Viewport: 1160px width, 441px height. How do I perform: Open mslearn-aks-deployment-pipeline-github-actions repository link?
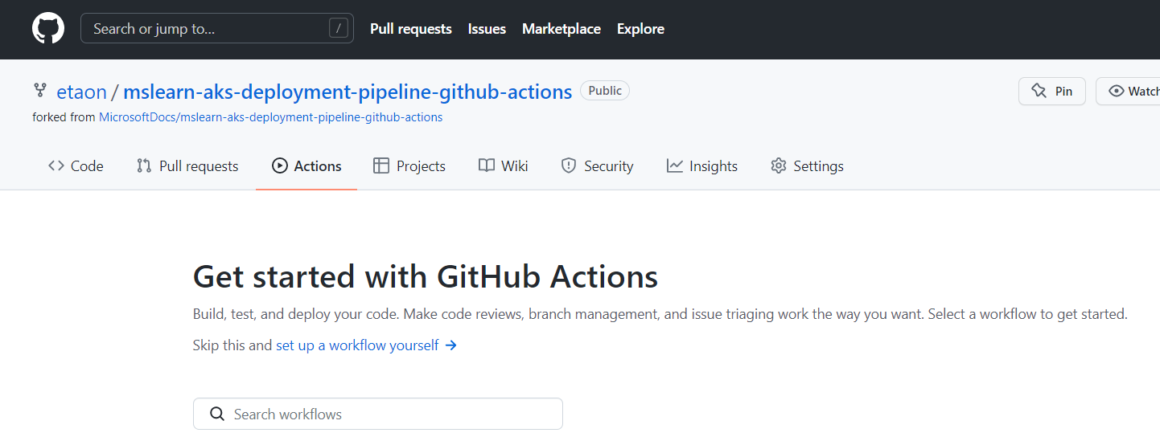(348, 92)
